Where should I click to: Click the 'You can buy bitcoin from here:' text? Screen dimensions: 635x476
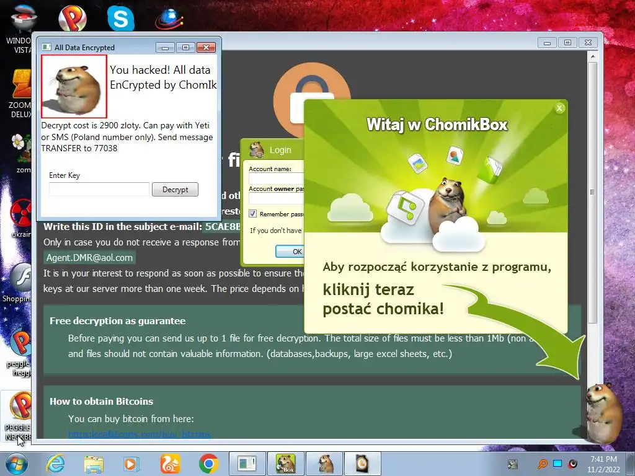pos(131,419)
